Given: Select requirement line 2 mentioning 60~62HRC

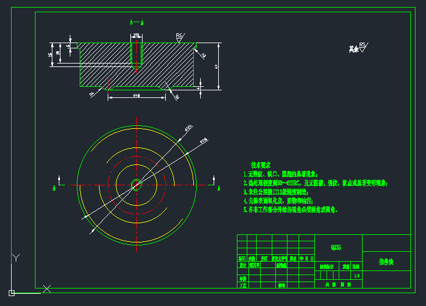Looking at the screenshot, I should coord(315,184).
